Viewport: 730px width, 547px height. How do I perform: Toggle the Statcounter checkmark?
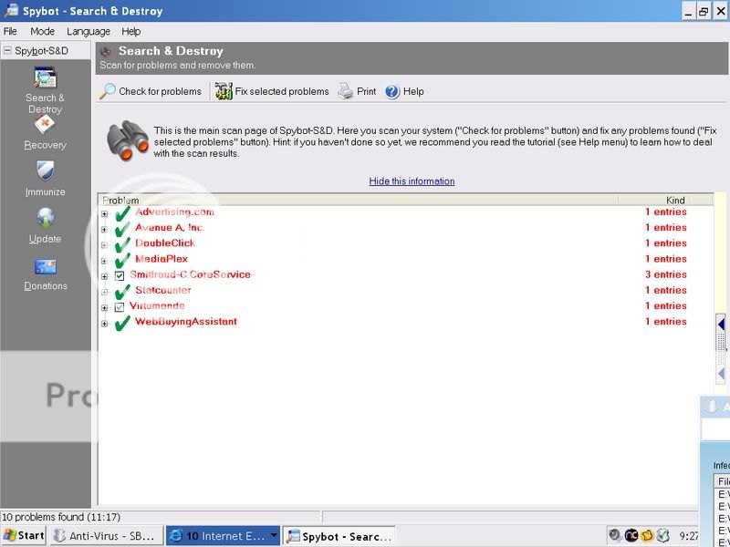(x=122, y=292)
